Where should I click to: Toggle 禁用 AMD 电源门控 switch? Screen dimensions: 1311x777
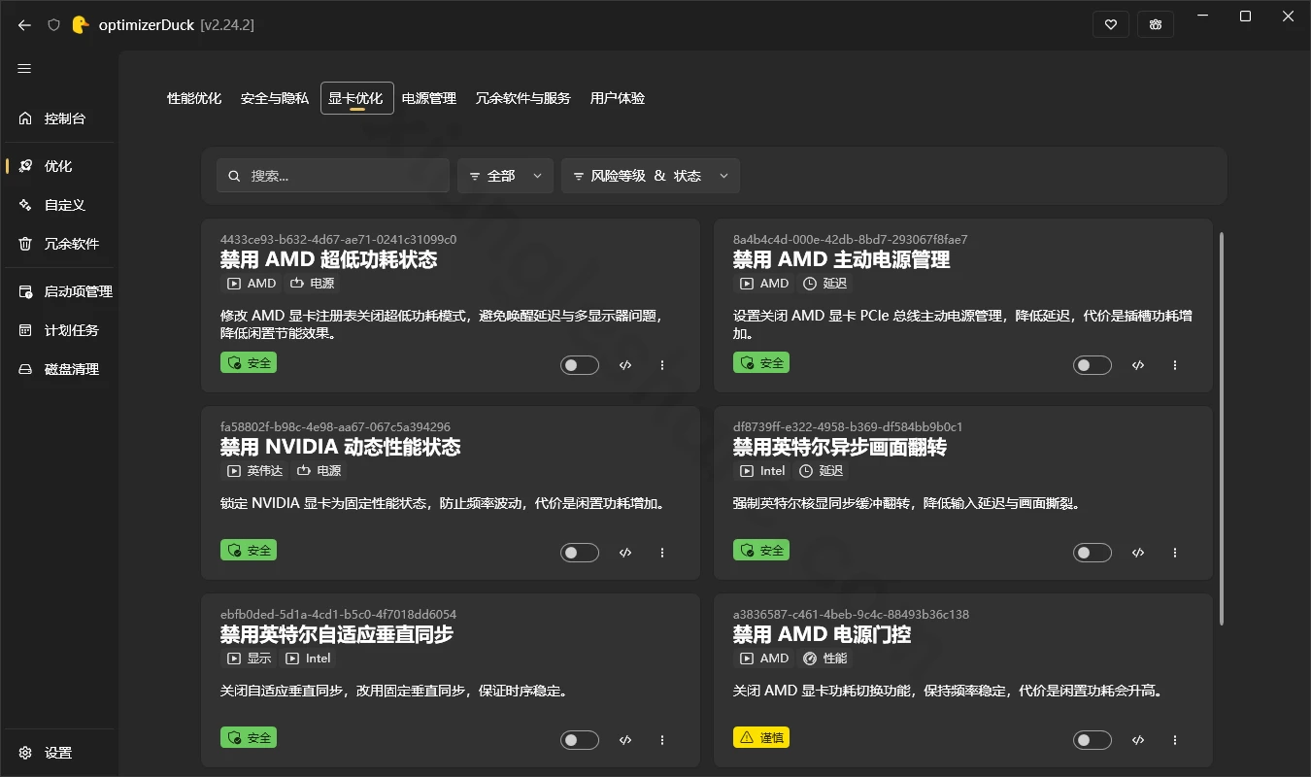(x=1092, y=740)
